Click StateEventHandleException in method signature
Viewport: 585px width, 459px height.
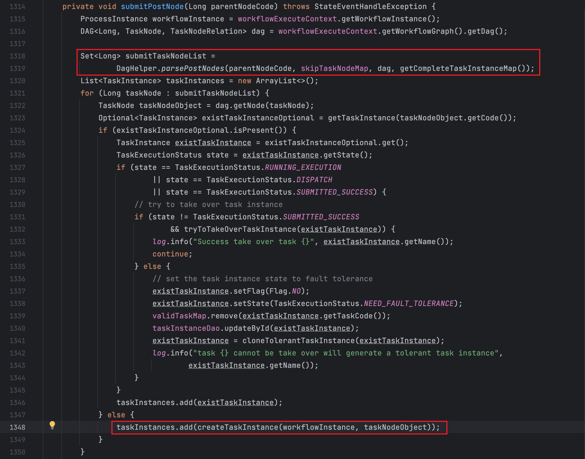point(370,6)
